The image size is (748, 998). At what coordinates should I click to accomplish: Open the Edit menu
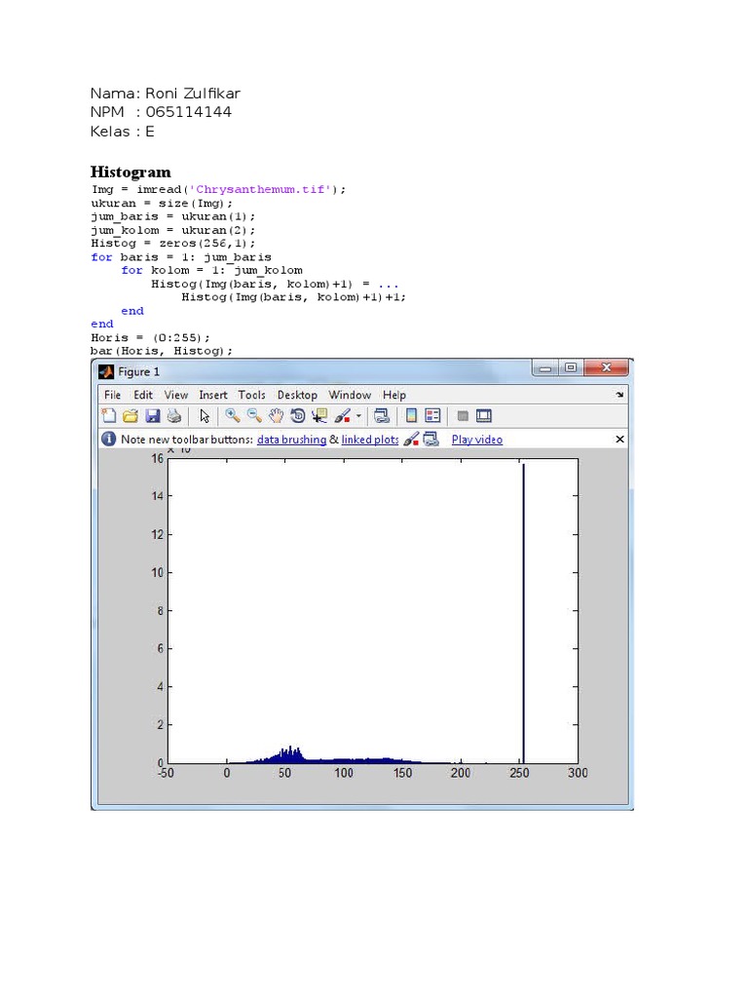point(143,395)
